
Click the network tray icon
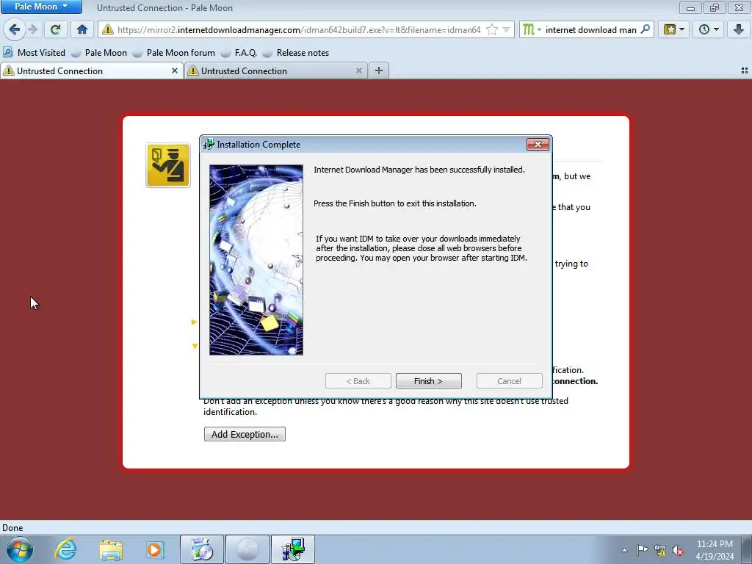click(660, 551)
